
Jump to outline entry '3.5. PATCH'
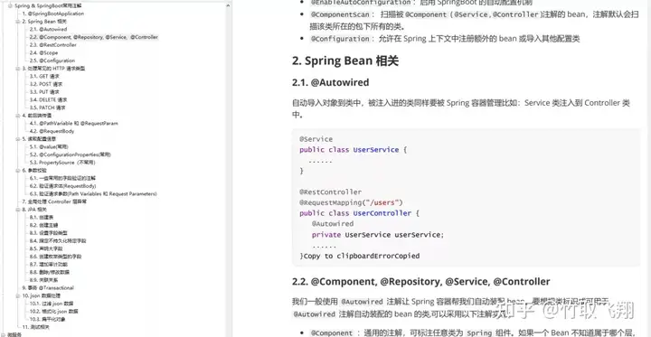tap(48, 108)
